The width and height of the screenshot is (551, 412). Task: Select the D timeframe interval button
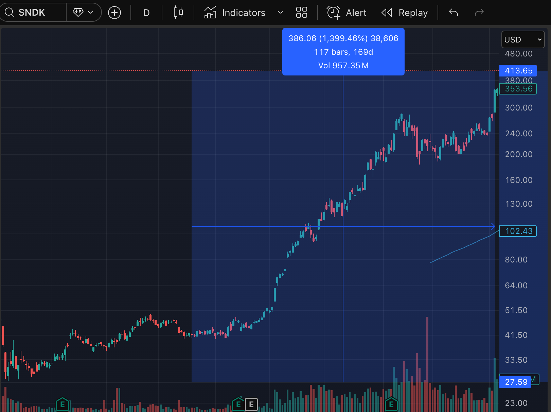pyautogui.click(x=146, y=13)
